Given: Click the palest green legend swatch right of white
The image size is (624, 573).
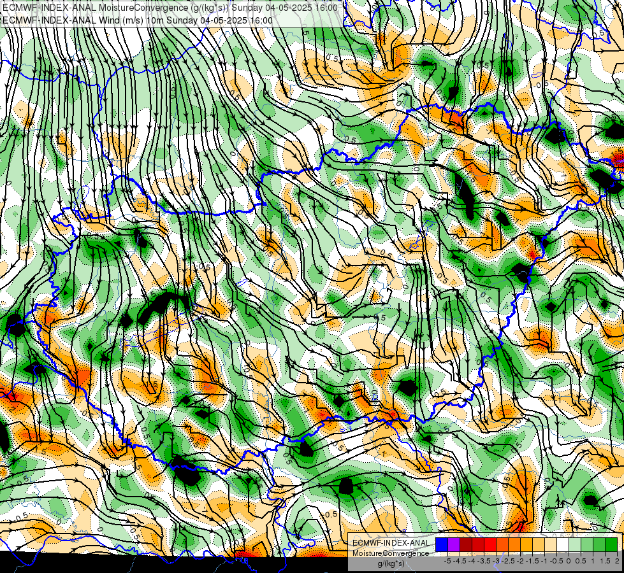Looking at the screenshot, I should [575, 544].
